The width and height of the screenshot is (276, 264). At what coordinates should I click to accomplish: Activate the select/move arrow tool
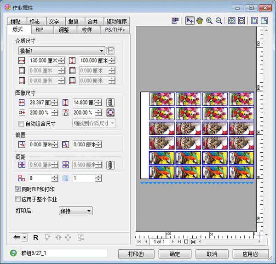click(190, 21)
